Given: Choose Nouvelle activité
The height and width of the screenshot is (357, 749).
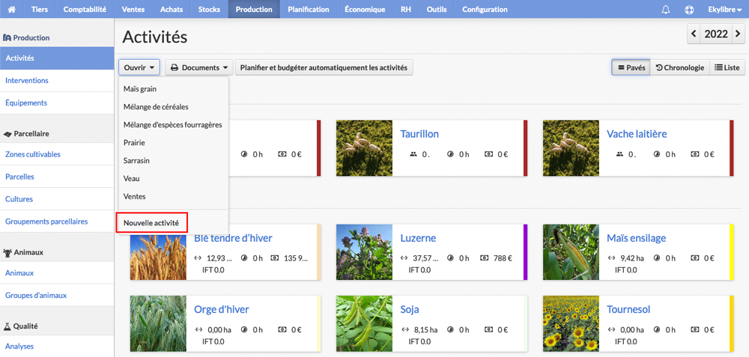Looking at the screenshot, I should (151, 223).
